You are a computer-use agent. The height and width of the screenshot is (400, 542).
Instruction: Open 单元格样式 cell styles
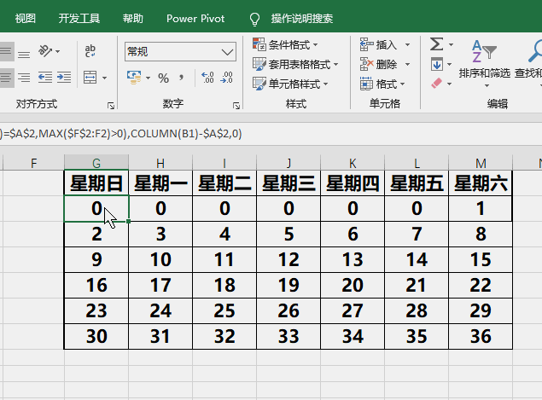(x=290, y=84)
